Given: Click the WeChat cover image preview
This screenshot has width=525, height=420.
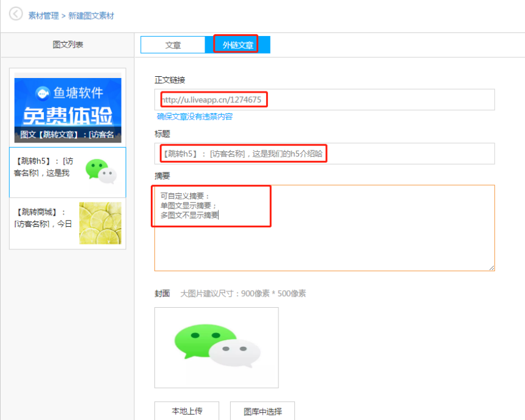Looking at the screenshot, I should [217, 348].
